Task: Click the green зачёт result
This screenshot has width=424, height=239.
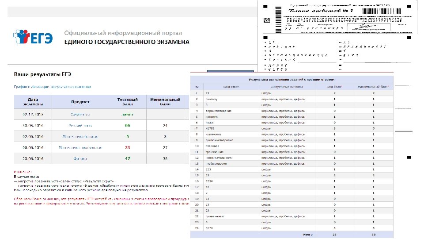Action: [127, 115]
